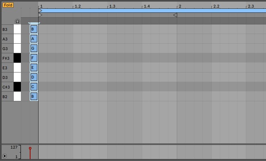Click the B2 piano key
The width and height of the screenshot is (266, 161).
click(17, 97)
